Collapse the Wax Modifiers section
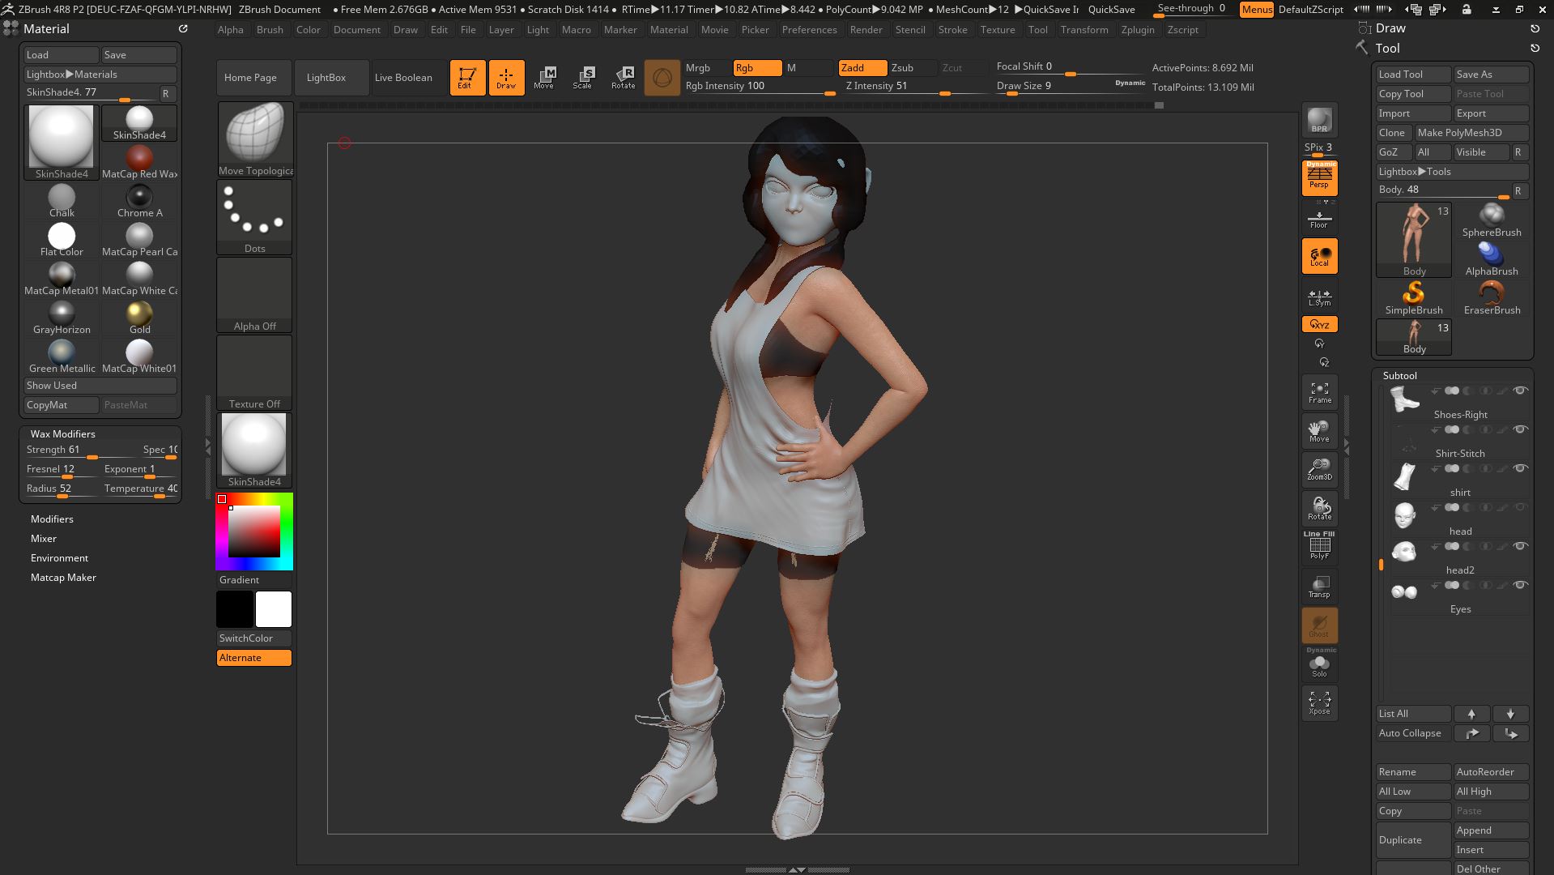Screen dimensions: 1554x875 (62, 434)
